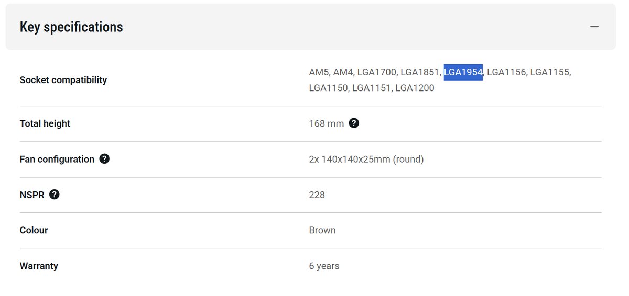Open help icon beside 168 mm
Screen dimensions: 629x296
[354, 123]
